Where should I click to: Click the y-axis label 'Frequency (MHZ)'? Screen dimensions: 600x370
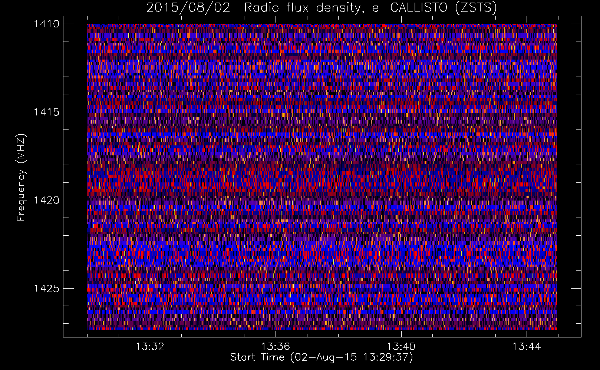pos(22,178)
